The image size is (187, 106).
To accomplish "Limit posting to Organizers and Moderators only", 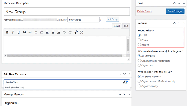I will click(139, 81).
